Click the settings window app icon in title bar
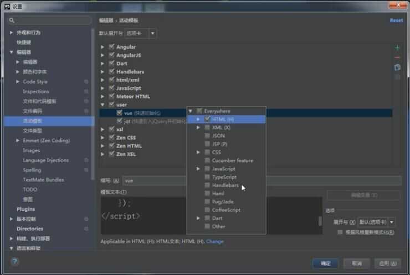 point(7,6)
